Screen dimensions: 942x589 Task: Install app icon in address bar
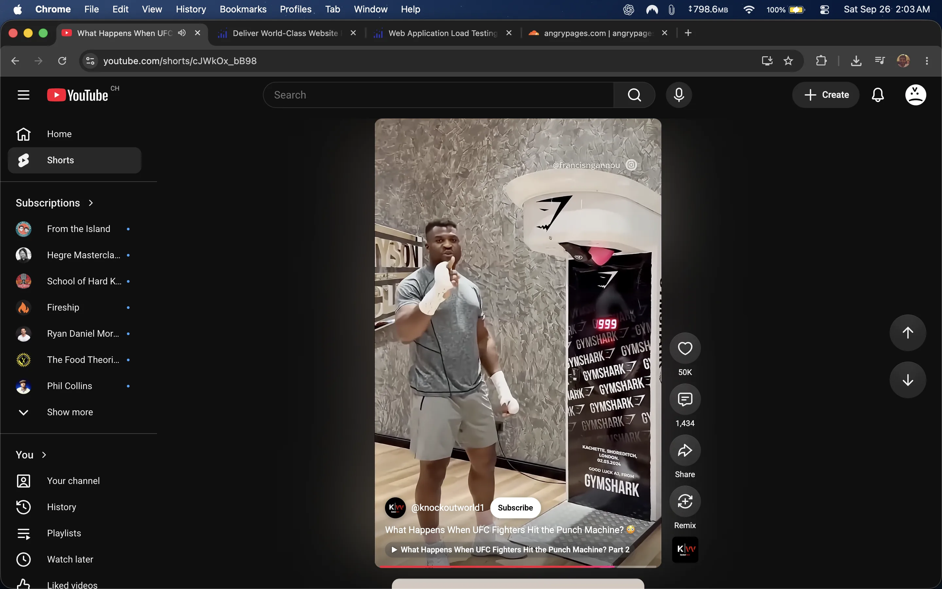[x=767, y=61]
